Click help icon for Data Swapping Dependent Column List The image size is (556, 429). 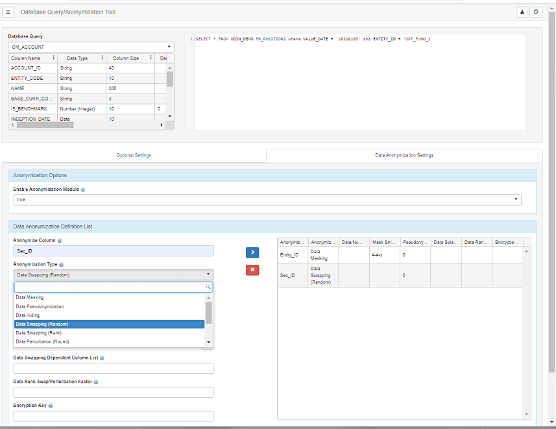(102, 358)
